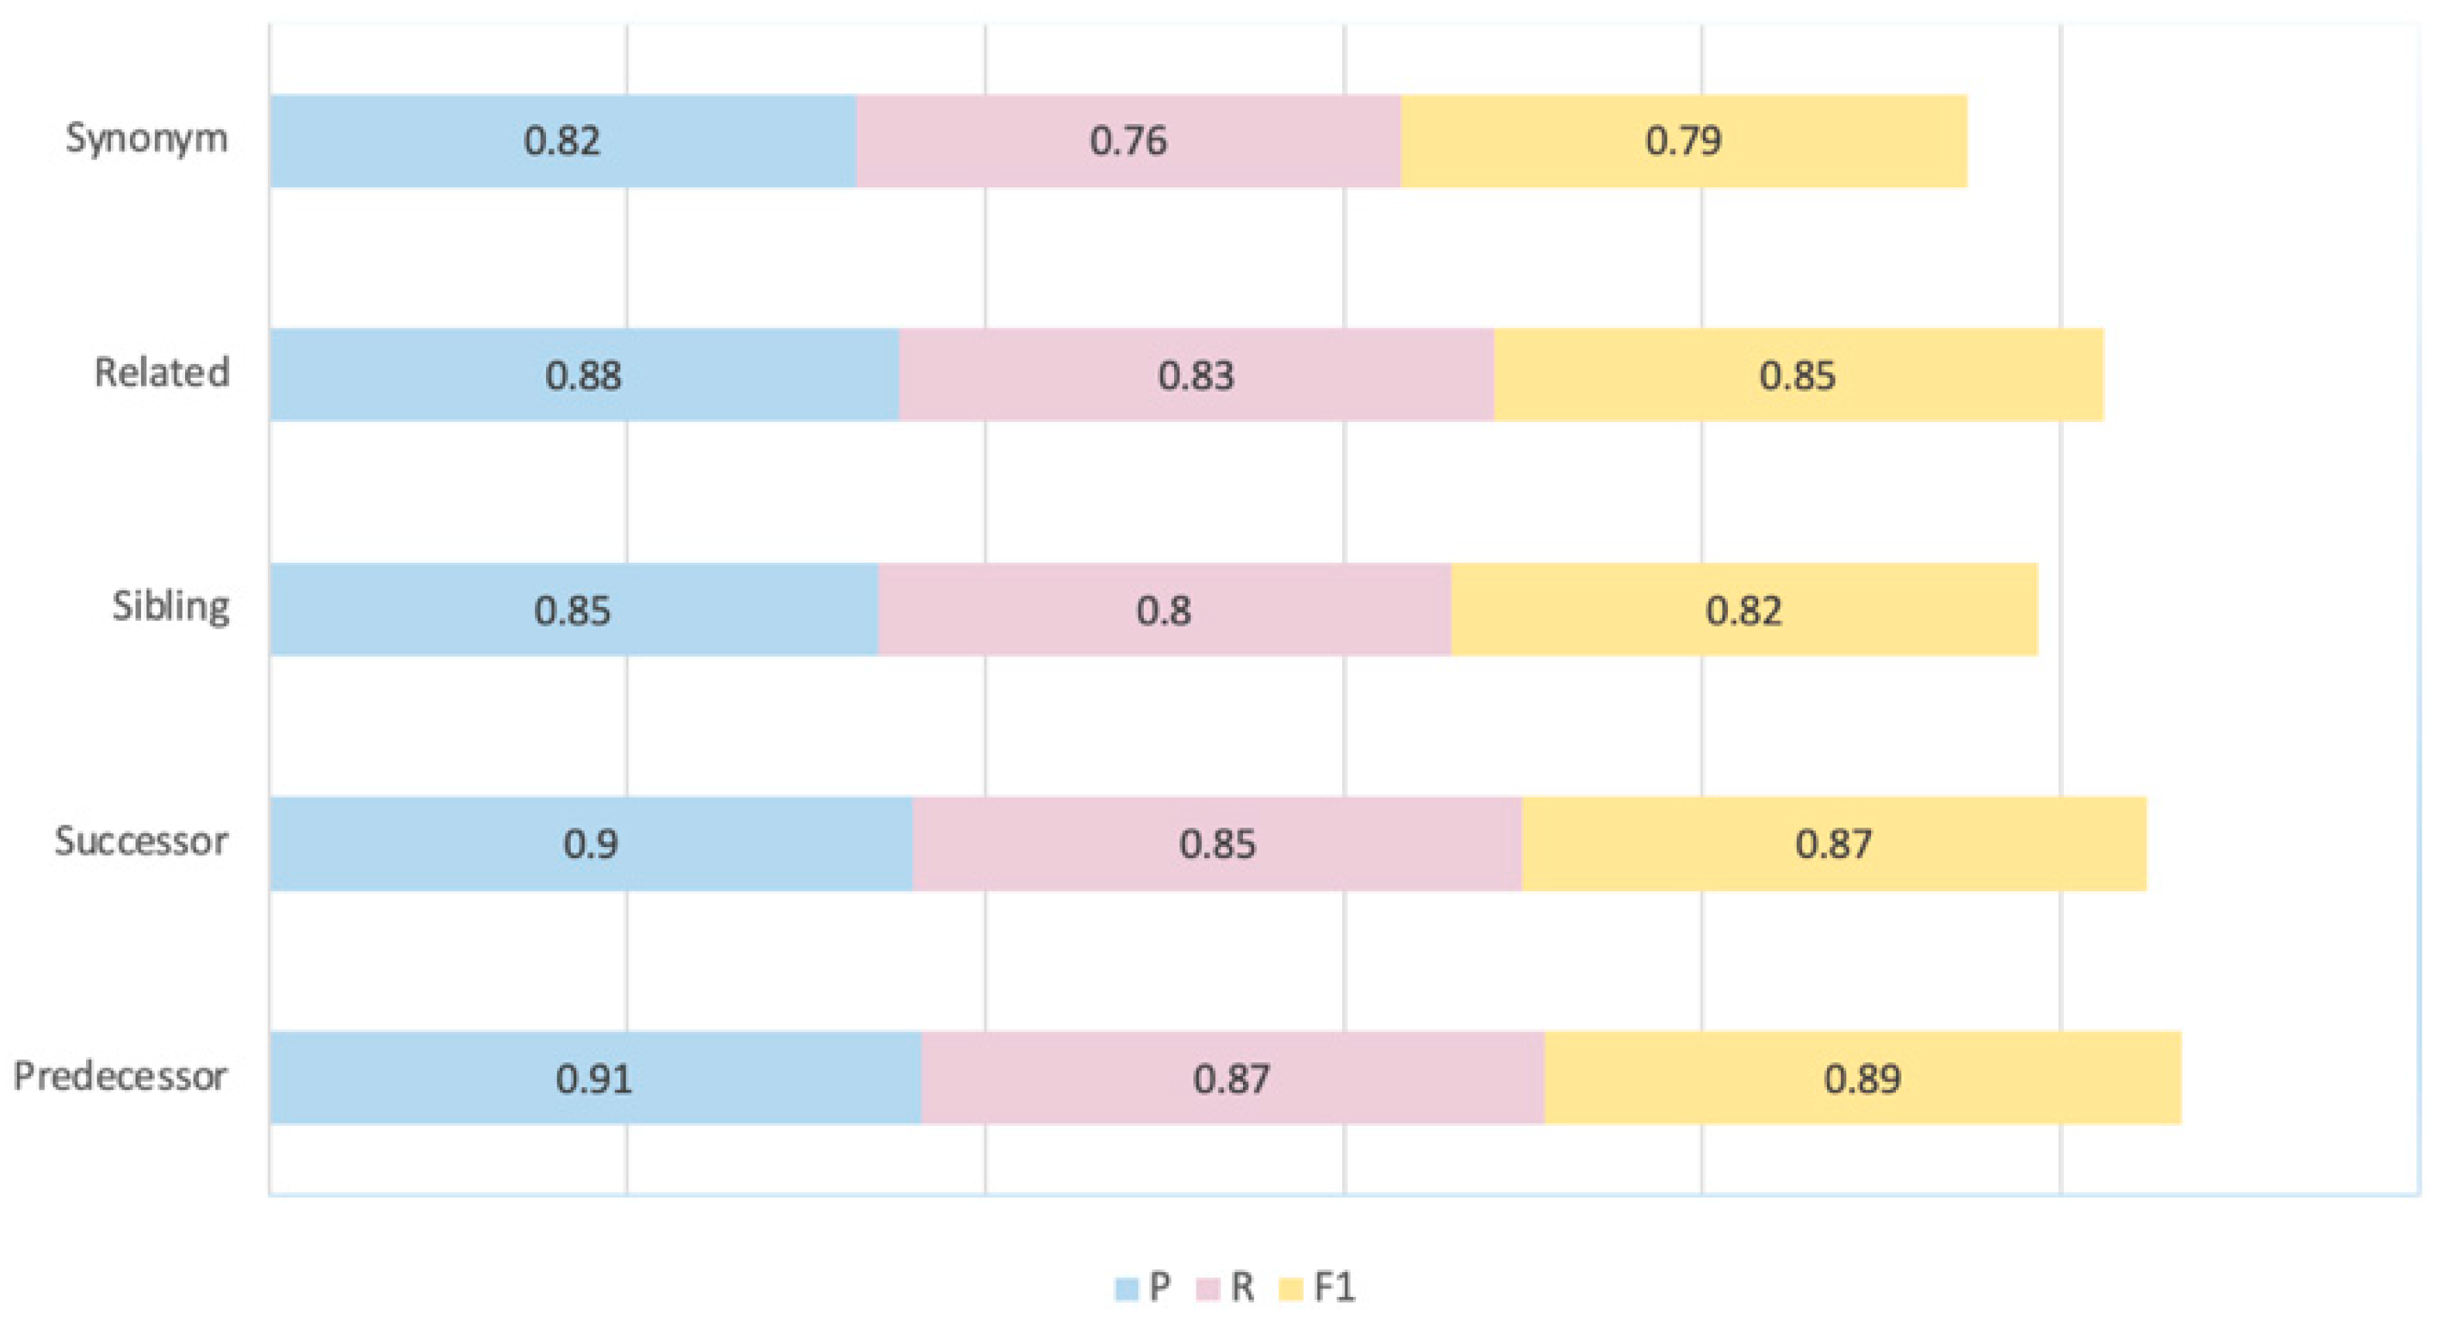Image resolution: width=2438 pixels, height=1324 pixels.
Task: Select the Synonym precision bar 0.82
Action: point(563,141)
